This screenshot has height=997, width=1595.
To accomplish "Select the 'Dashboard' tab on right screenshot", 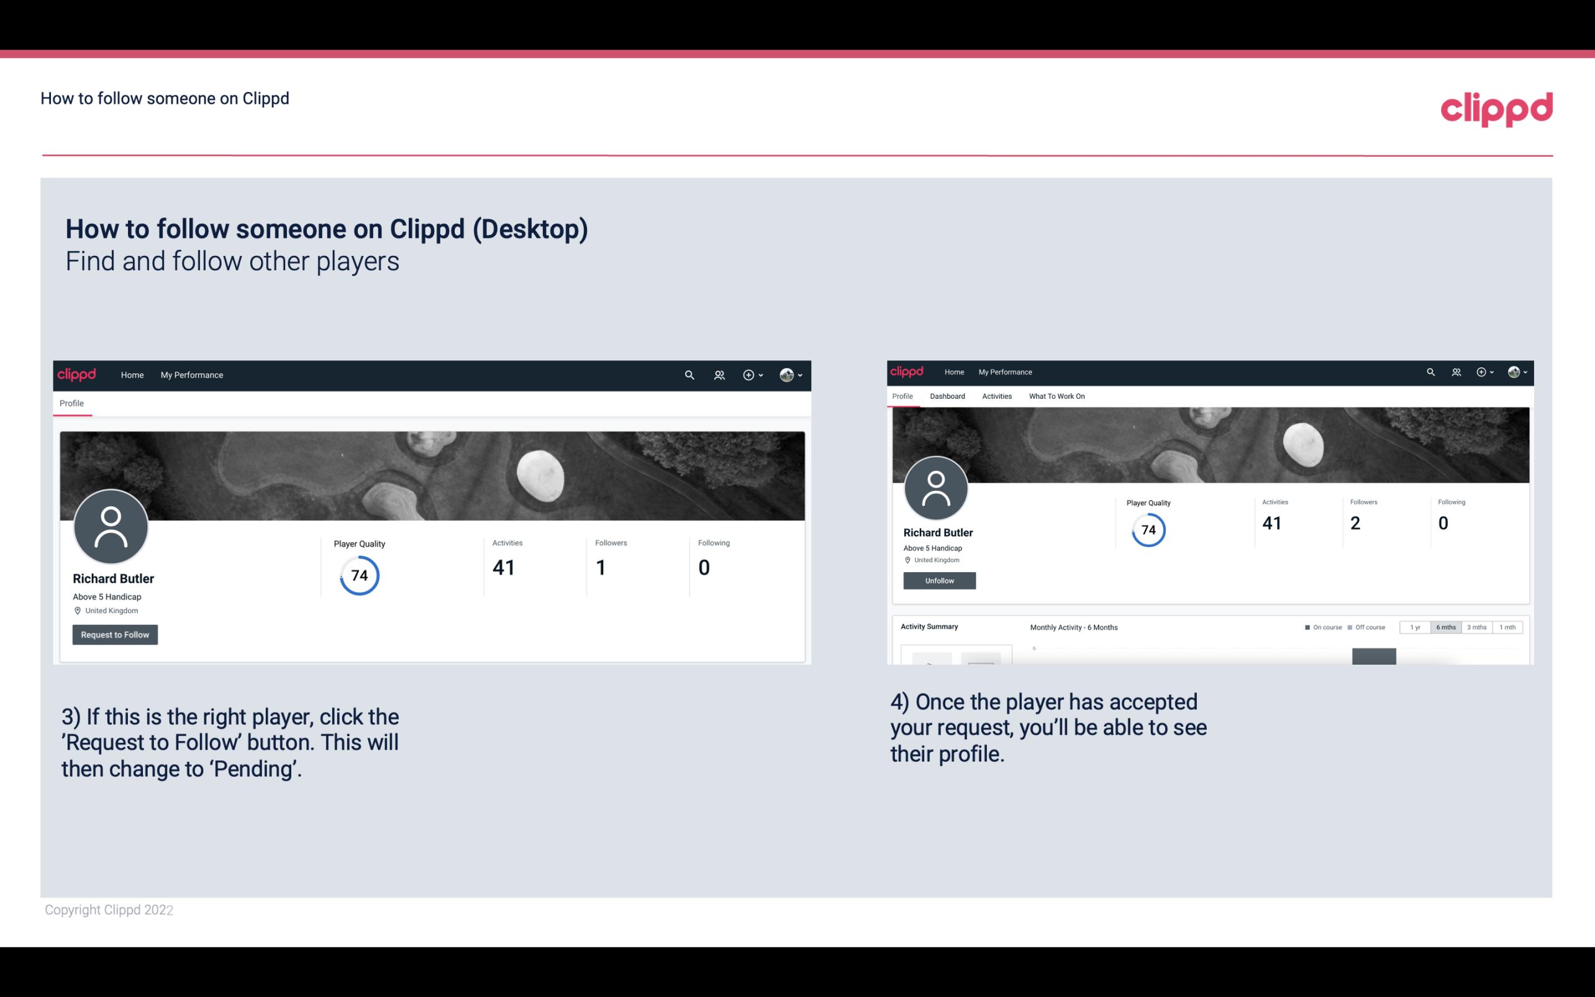I will coord(946,396).
